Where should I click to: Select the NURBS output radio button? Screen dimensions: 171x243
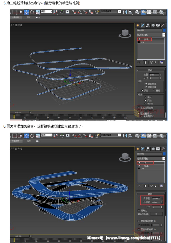[x=145, y=104]
